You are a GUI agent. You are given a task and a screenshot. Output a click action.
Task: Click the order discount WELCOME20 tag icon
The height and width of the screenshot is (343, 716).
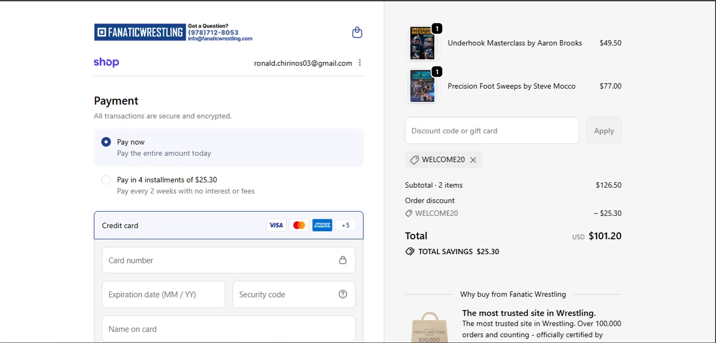(409, 214)
